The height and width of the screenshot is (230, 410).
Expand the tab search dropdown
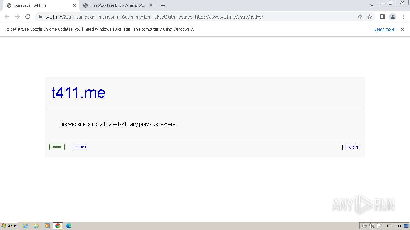pos(372,5)
